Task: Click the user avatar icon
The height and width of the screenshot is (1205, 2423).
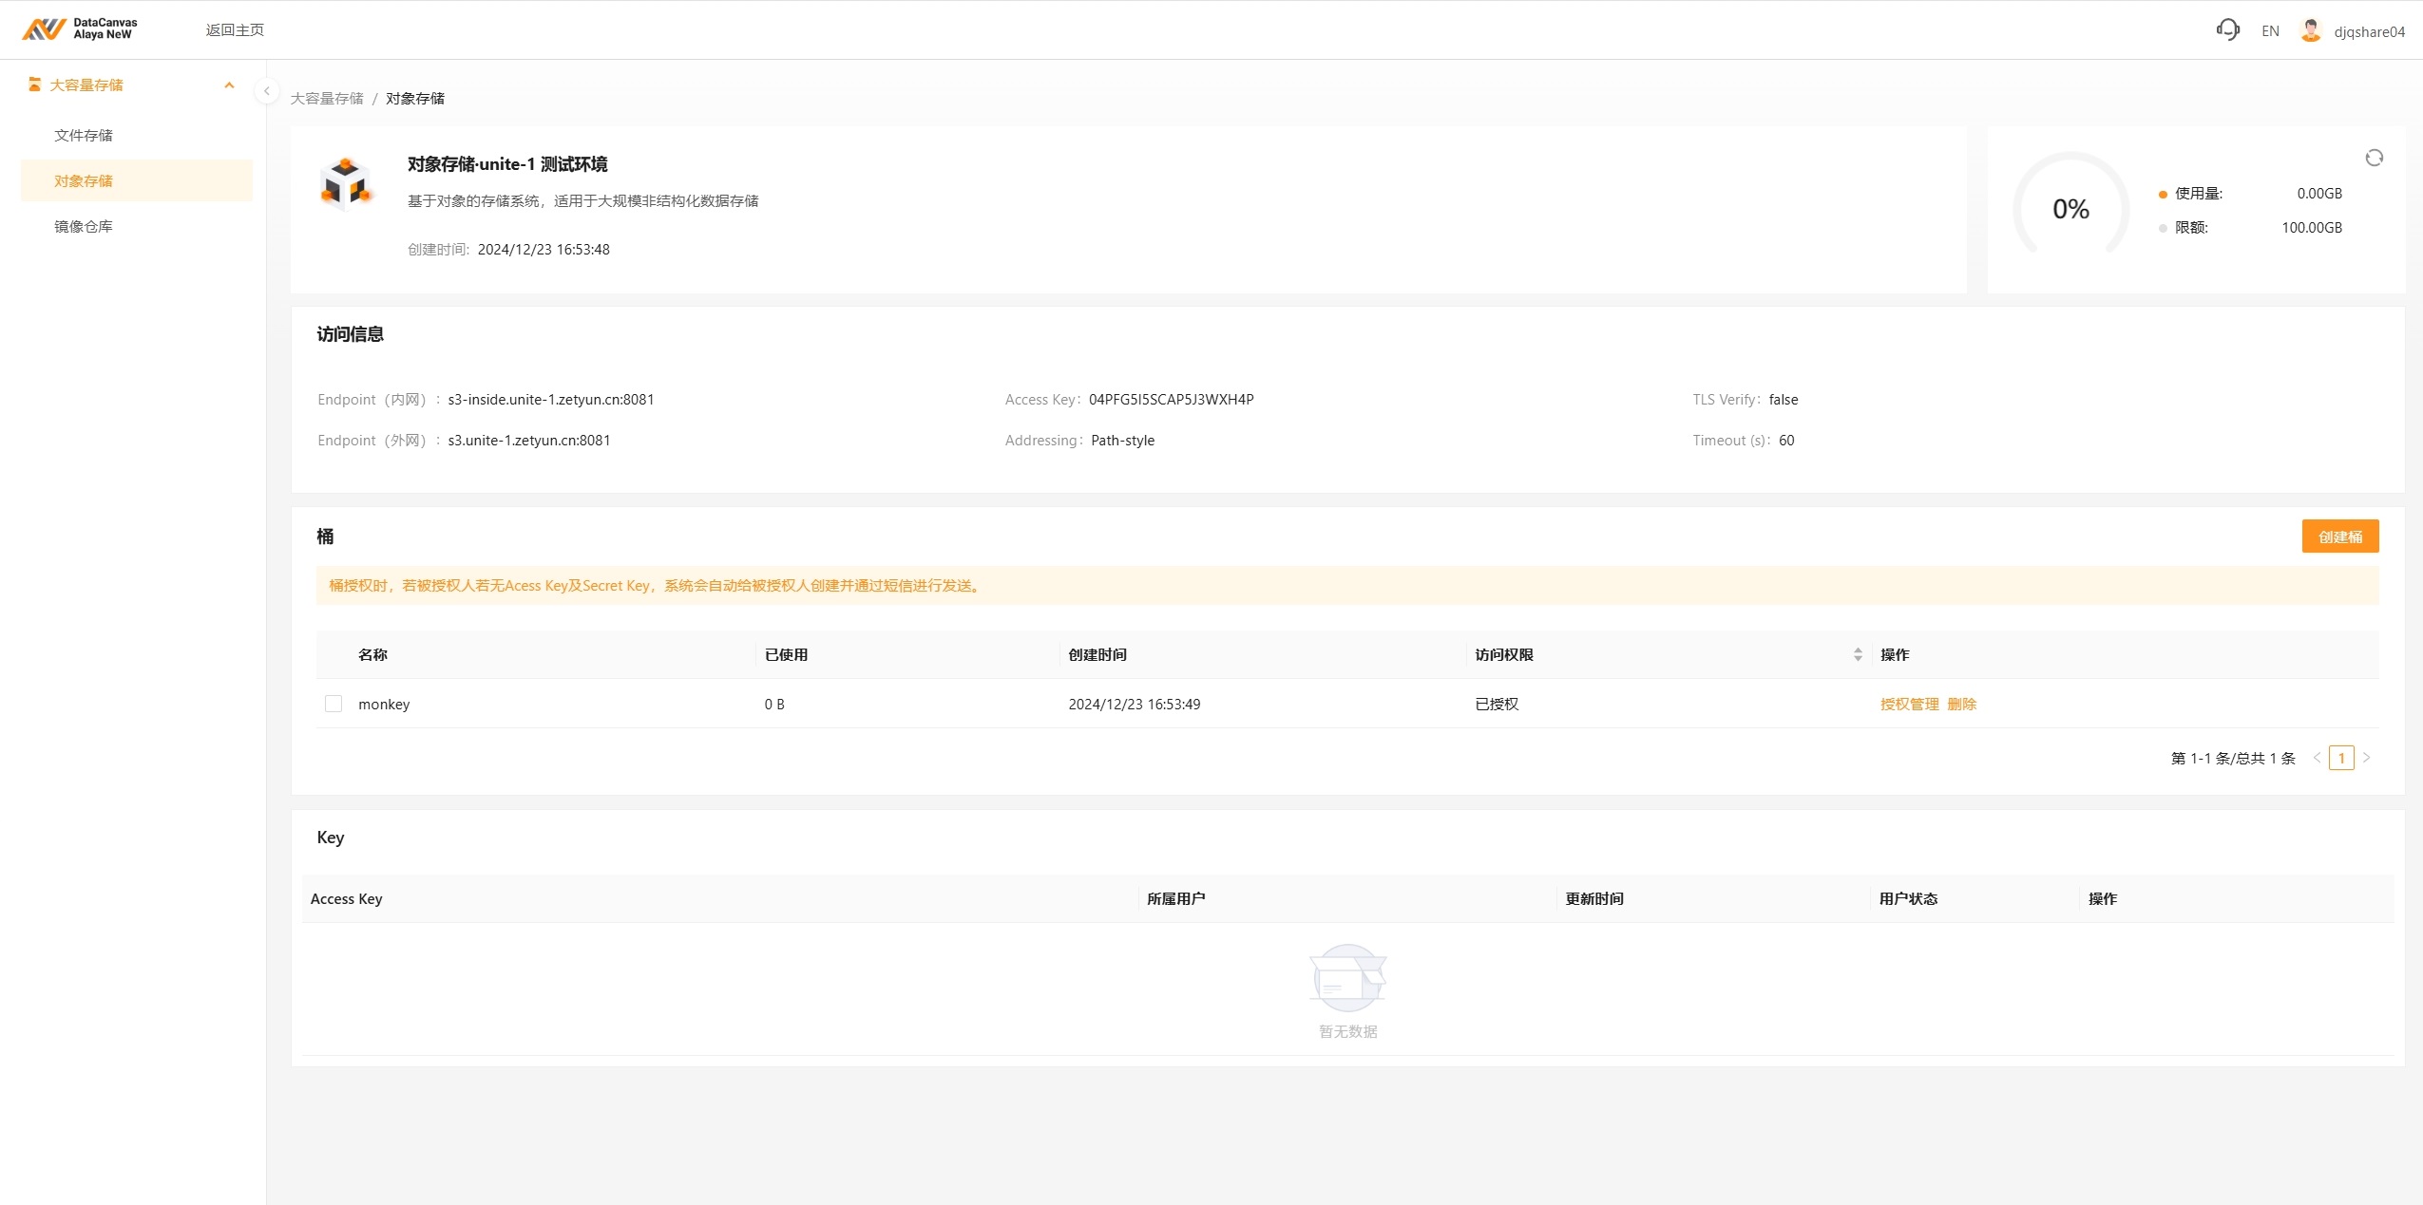Action: (x=2310, y=30)
